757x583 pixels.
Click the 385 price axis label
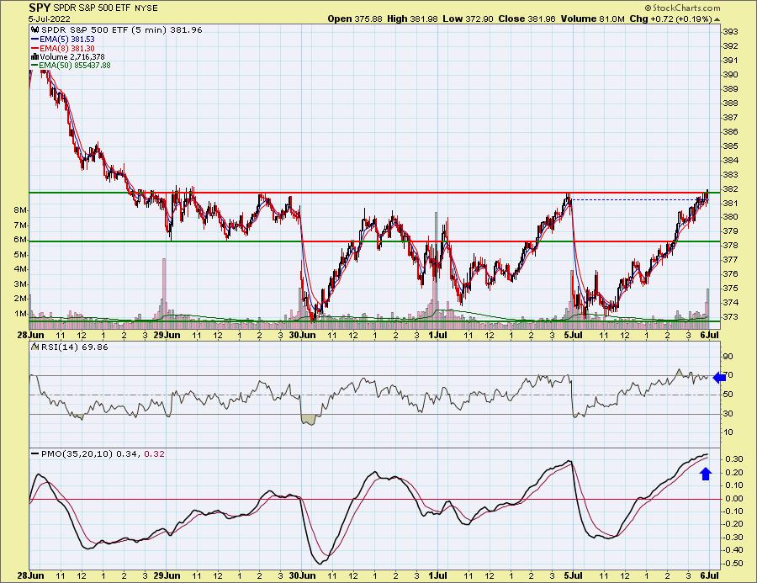(730, 146)
